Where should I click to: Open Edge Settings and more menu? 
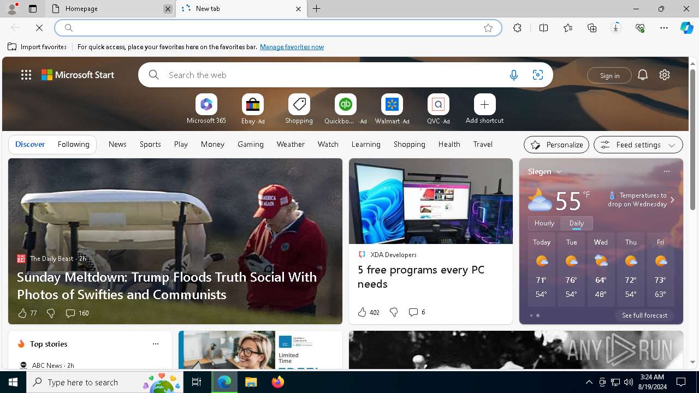click(x=664, y=28)
